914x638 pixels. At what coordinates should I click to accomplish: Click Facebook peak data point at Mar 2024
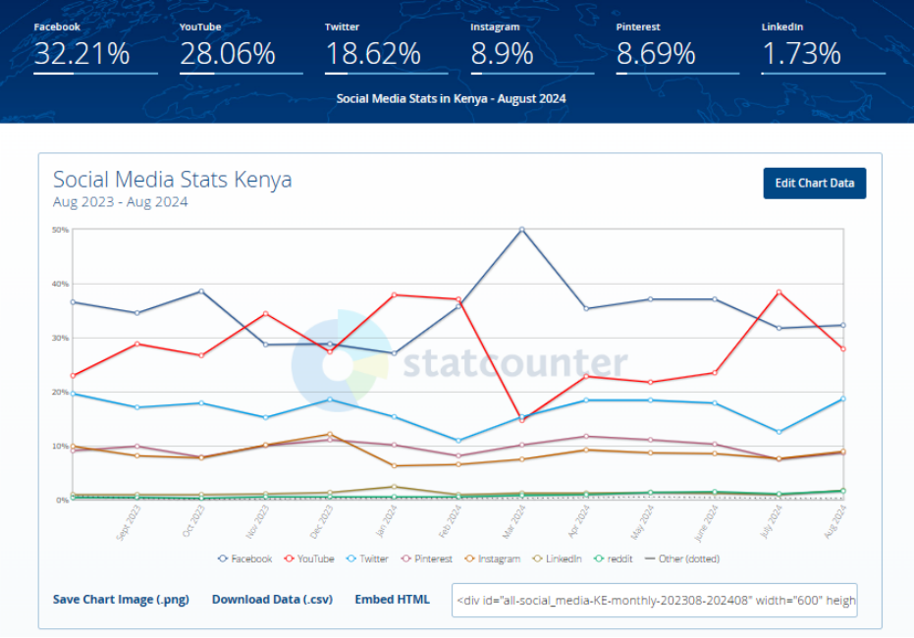521,230
